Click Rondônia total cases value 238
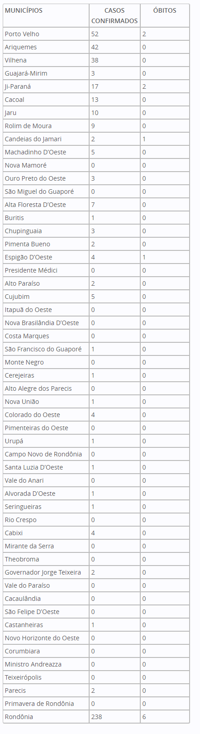Image resolution: width=200 pixels, height=734 pixels. point(114,717)
